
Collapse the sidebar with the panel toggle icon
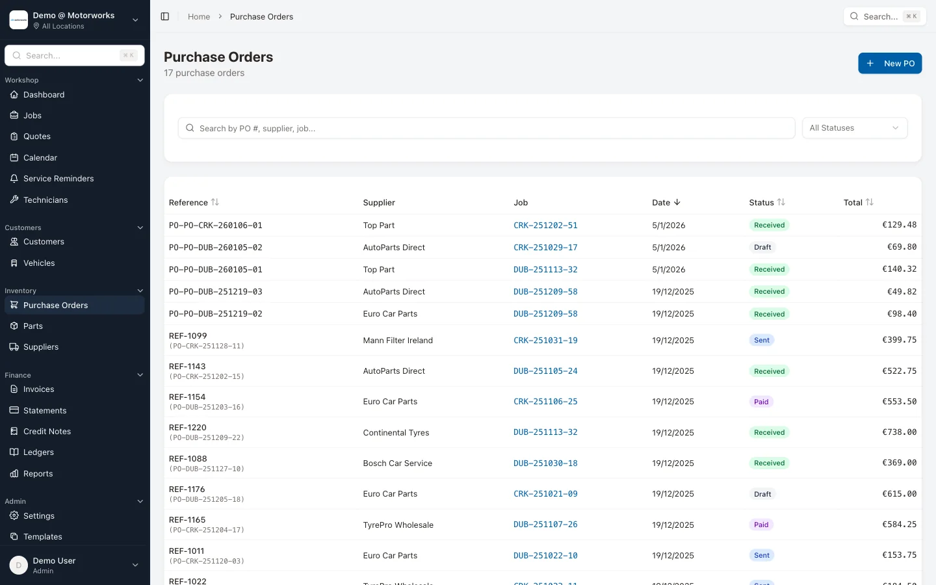pyautogui.click(x=164, y=16)
